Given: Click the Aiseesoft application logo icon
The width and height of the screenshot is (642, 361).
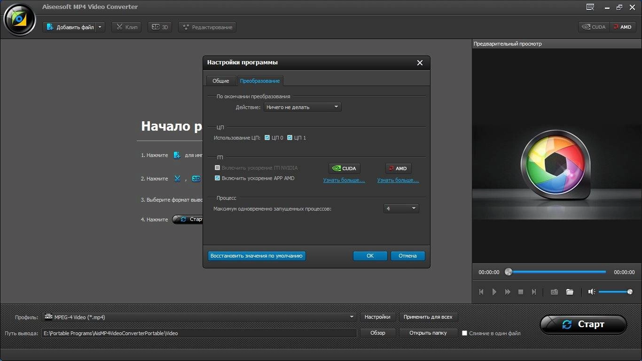Looking at the screenshot, I should point(19,19).
